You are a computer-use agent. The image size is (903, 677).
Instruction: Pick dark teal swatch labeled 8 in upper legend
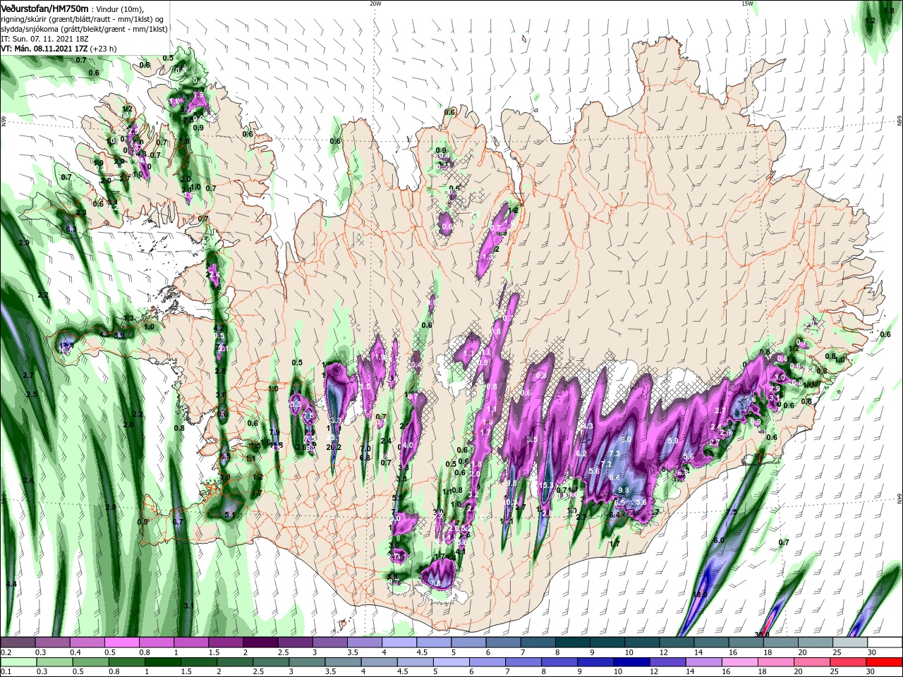click(x=573, y=643)
